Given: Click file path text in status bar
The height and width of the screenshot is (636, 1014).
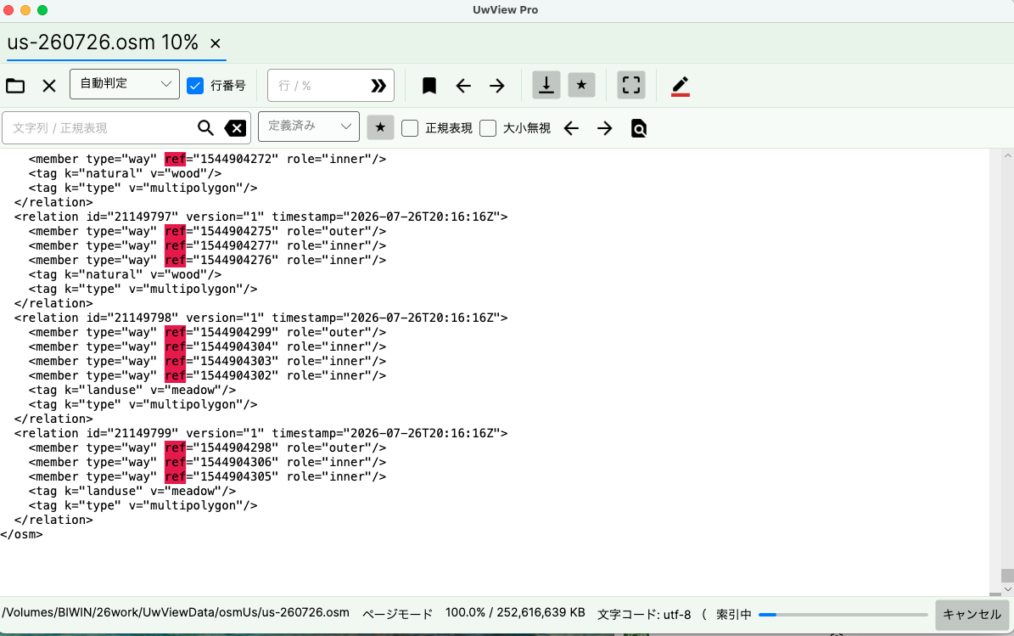Looking at the screenshot, I should coord(176,613).
